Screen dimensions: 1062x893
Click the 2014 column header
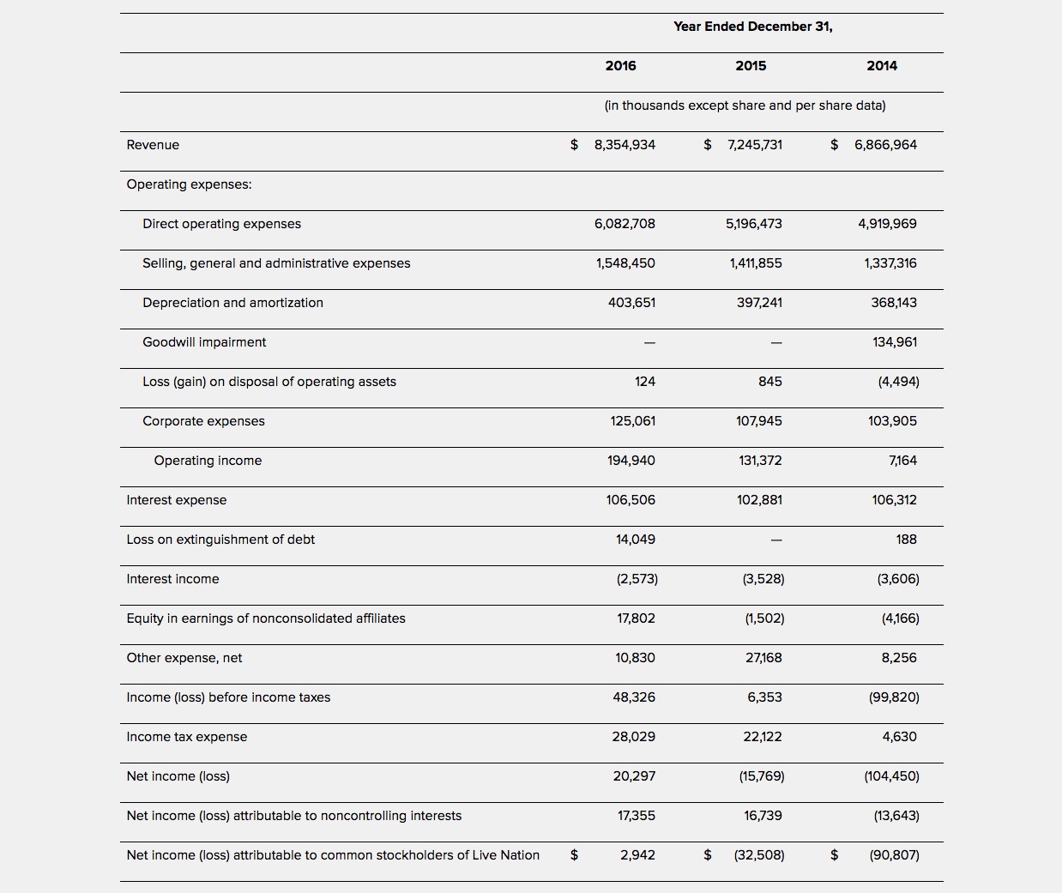882,66
